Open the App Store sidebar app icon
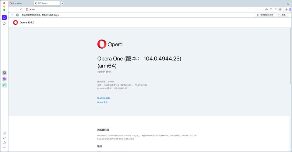Screen dimensions: 292x152 pyautogui.click(x=4, y=73)
